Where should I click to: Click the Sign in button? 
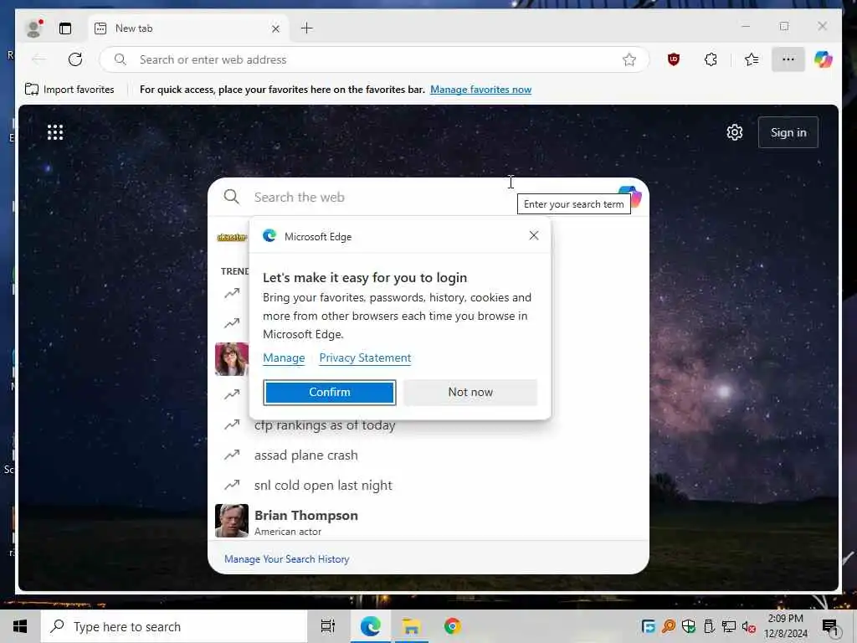coord(788,132)
